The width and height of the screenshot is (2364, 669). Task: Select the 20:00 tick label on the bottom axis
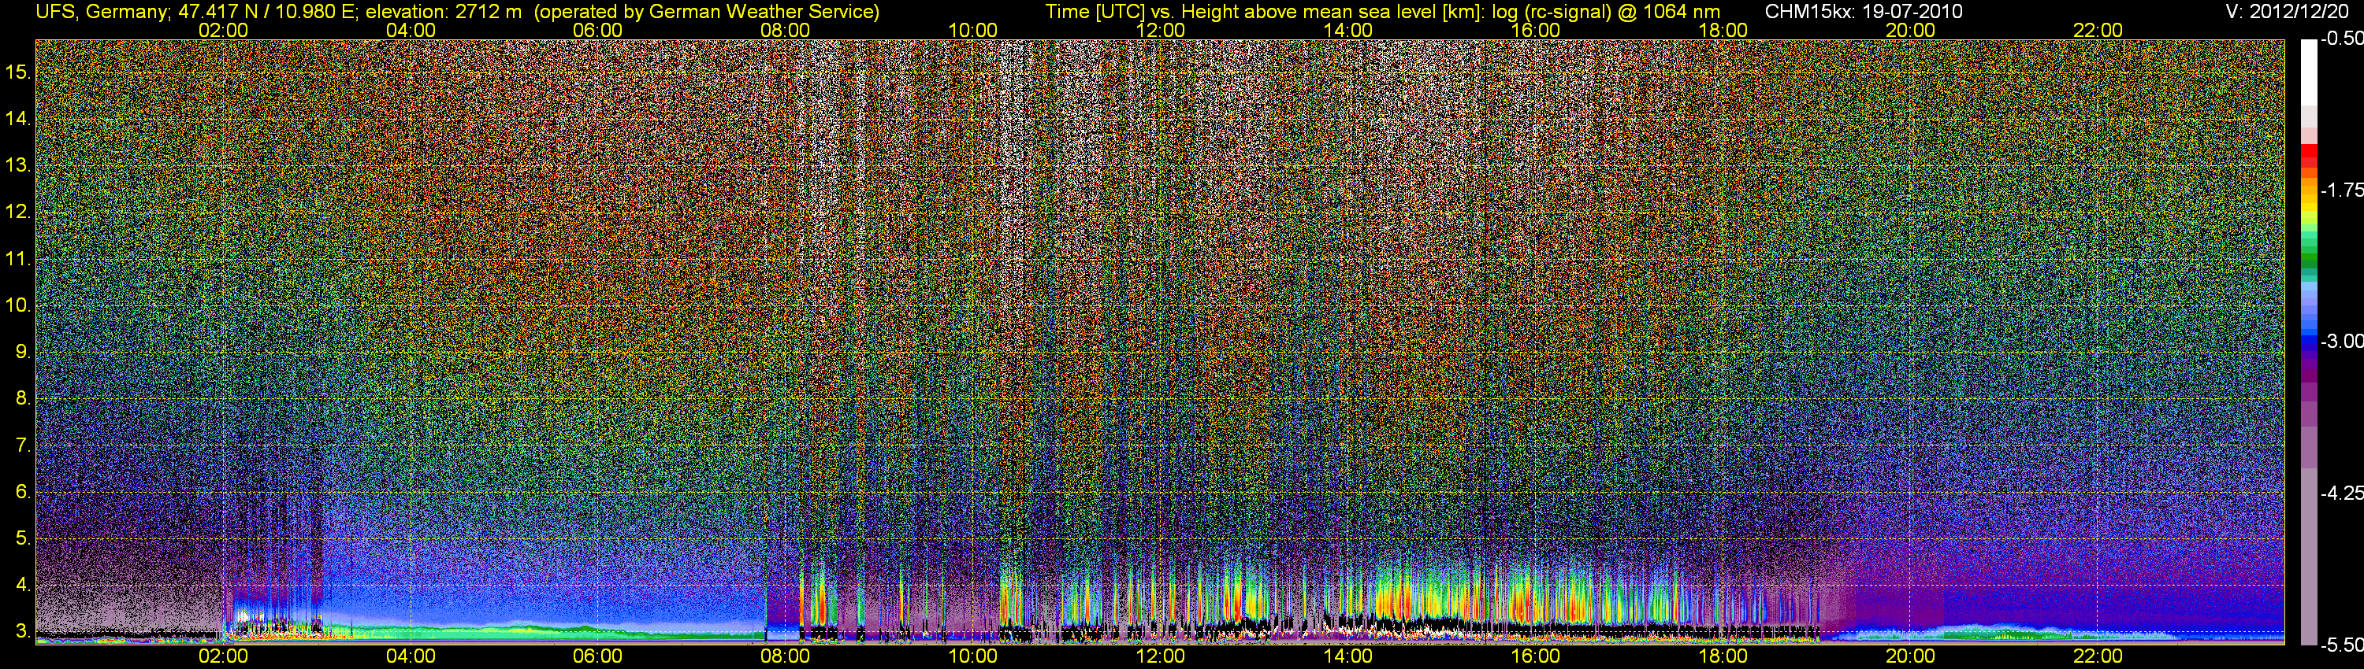click(1910, 656)
